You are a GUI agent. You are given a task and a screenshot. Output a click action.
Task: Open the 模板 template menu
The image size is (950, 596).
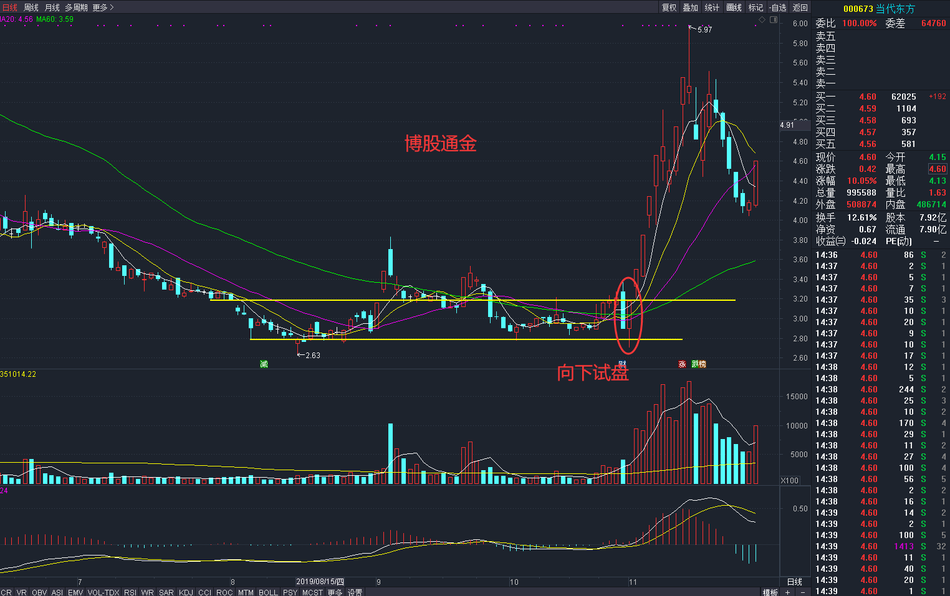tap(770, 592)
